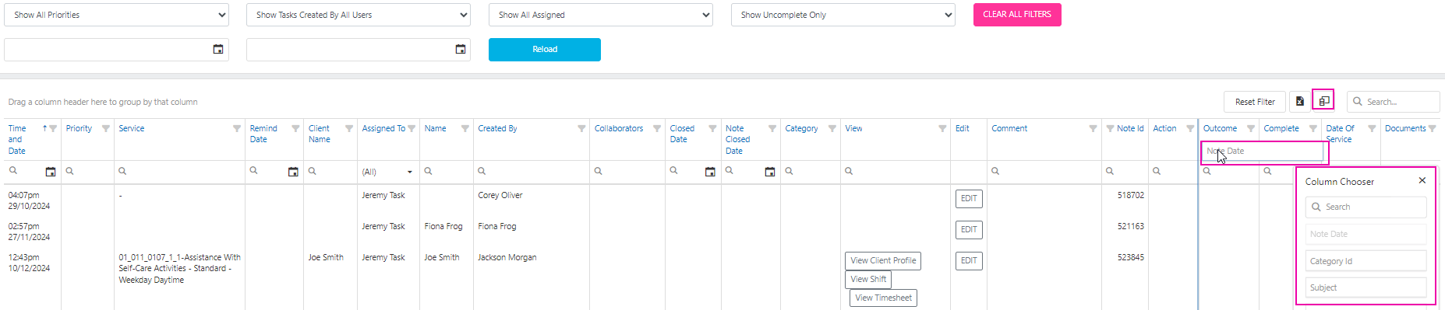The width and height of the screenshot is (1445, 310).
Task: Open the Show All Assigned dropdown
Action: tap(601, 15)
